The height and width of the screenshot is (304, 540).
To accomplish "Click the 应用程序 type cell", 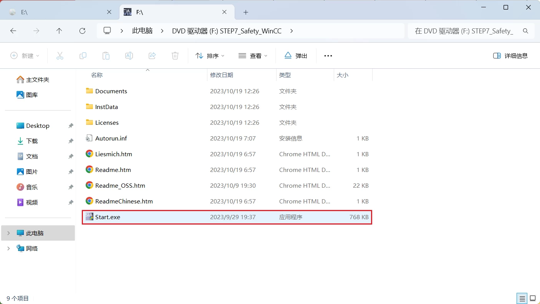I will click(291, 217).
